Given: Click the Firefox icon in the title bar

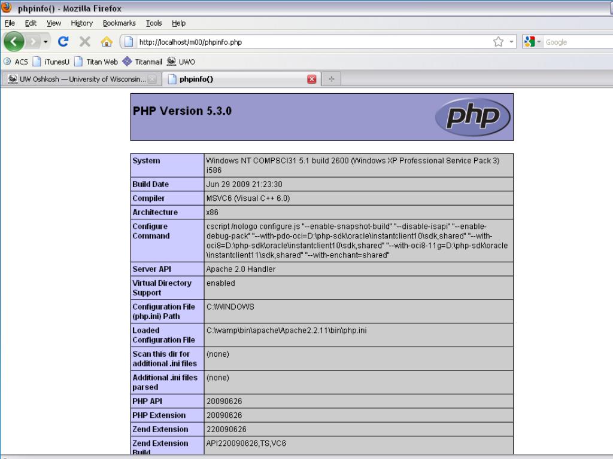Looking at the screenshot, I should pos(7,7).
